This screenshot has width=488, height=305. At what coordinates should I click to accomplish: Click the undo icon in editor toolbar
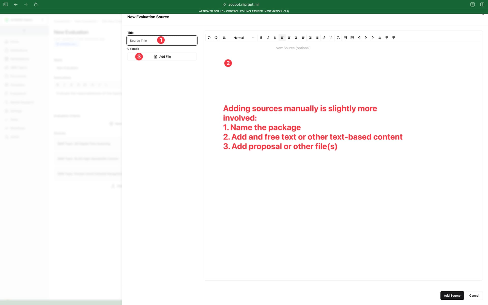tap(209, 38)
